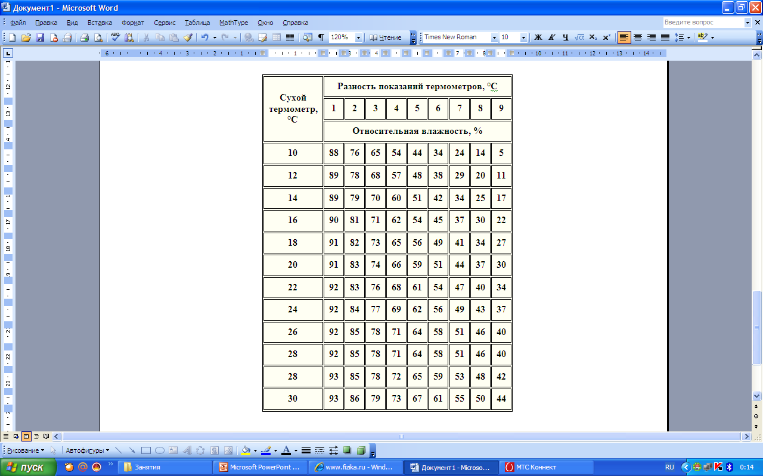
Task: Insert MathType equation (square root icon)
Action: point(579,37)
